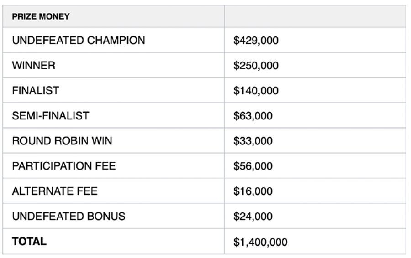411x258 pixels.
Task: Click the $1,400,000 total amount
Action: click(x=260, y=242)
